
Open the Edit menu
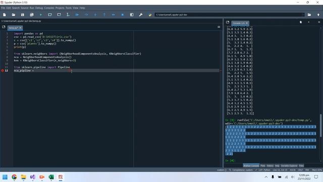pyautogui.click(x=9, y=8)
